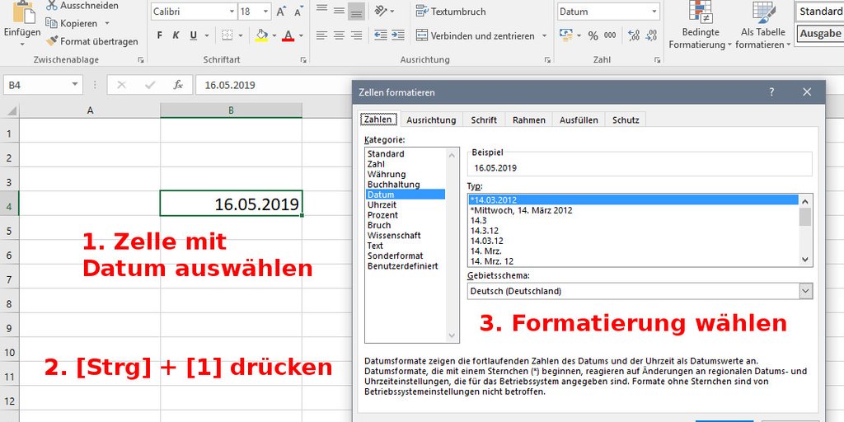
Task: Toggle bold formatting (F)
Action: [x=160, y=35]
